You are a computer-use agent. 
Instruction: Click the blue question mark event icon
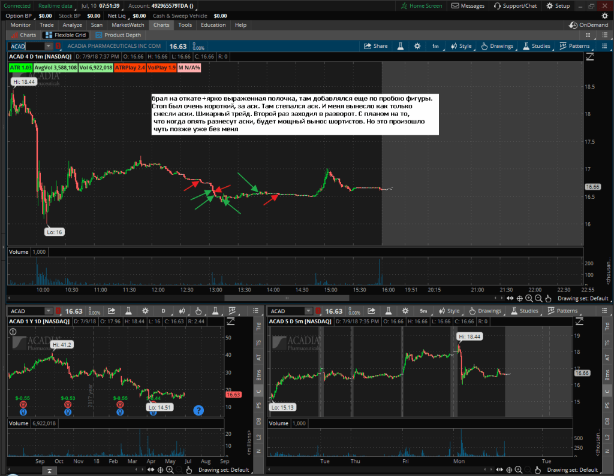click(198, 410)
